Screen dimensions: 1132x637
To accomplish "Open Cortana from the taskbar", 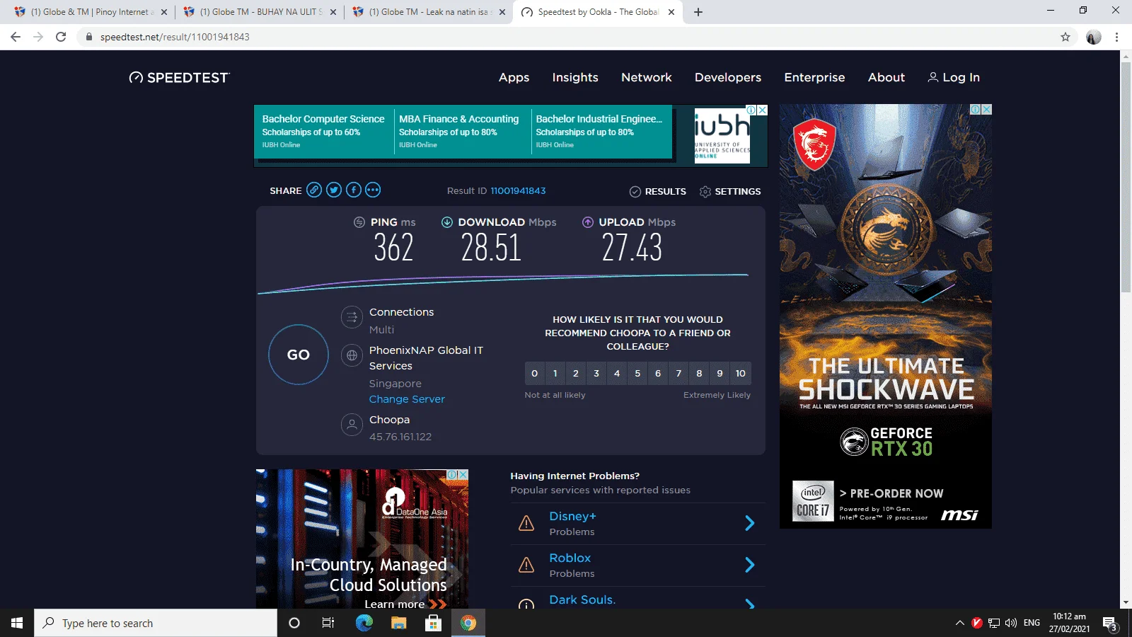I will click(294, 623).
